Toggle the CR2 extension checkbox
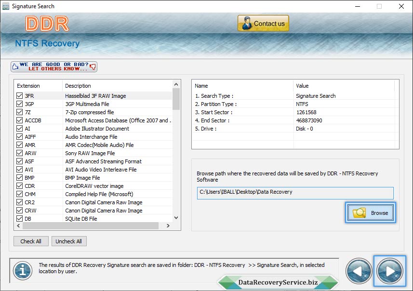 [x=19, y=202]
